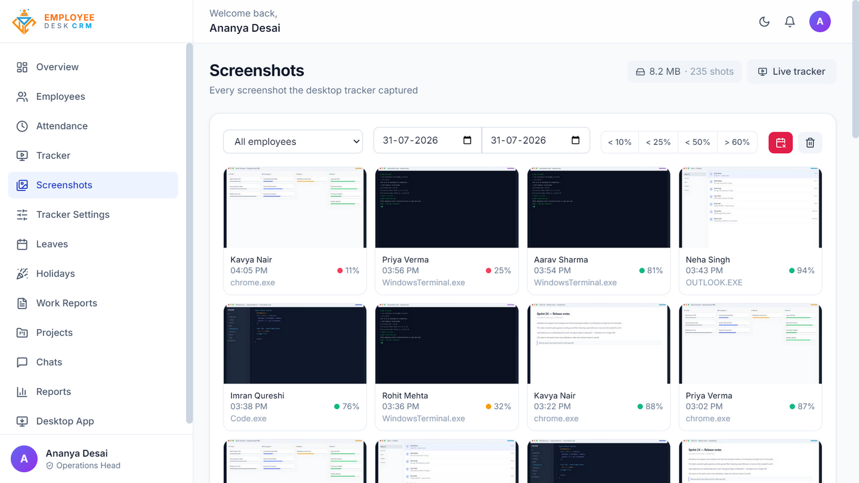
Task: Click the Projects folder icon
Action: pyautogui.click(x=22, y=333)
